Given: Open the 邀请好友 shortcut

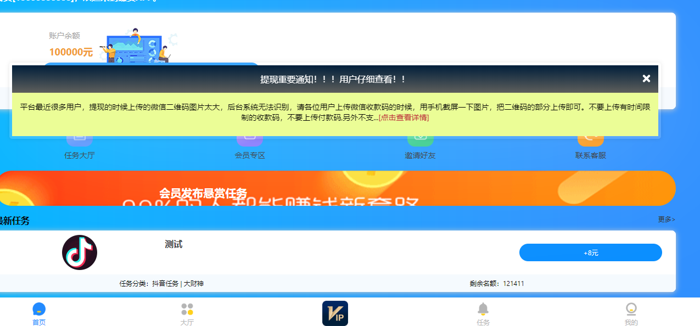Looking at the screenshot, I should tap(420, 148).
